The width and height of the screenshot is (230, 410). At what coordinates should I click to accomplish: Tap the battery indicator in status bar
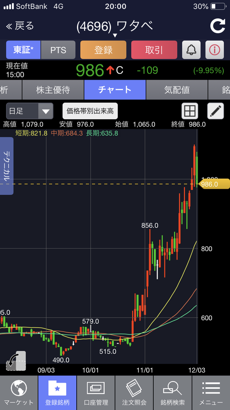(x=218, y=6)
